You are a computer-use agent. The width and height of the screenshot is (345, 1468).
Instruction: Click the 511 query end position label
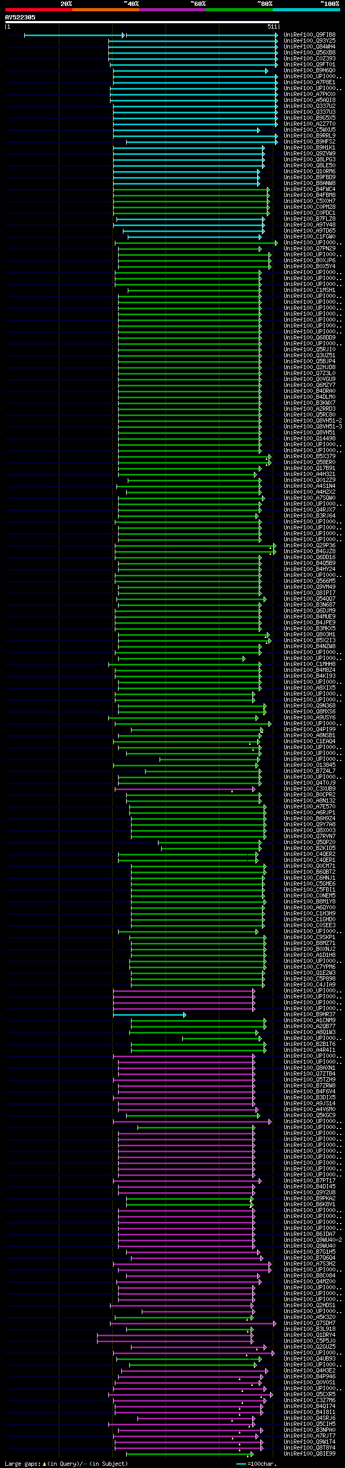coord(272,27)
